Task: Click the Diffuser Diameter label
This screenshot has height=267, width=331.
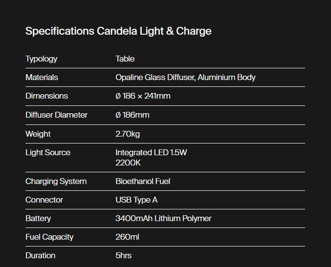Action: (x=56, y=115)
